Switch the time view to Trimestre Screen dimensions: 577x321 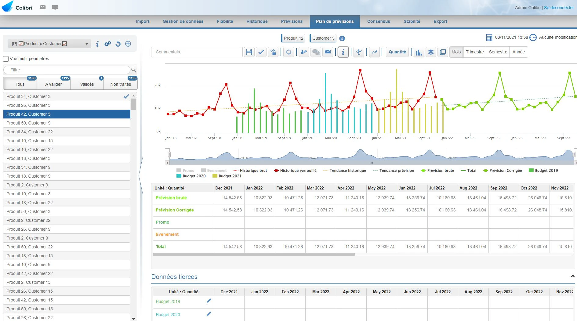pos(475,52)
